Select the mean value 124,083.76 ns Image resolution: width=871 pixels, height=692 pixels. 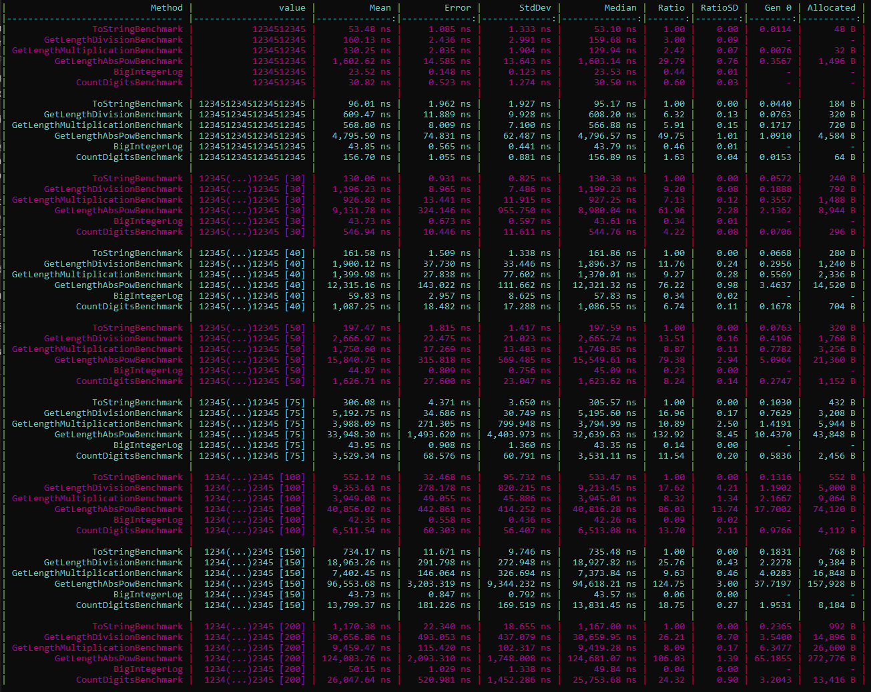pyautogui.click(x=356, y=659)
